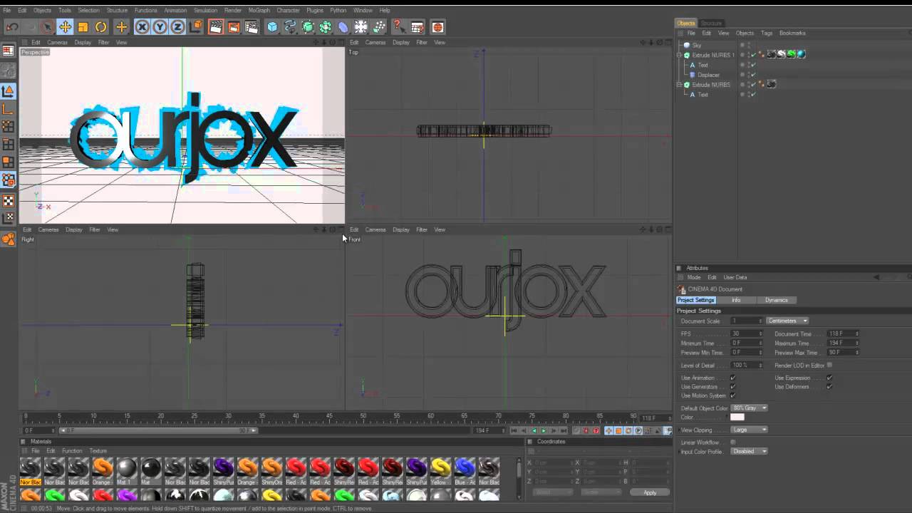The image size is (912, 513).
Task: Select the Sky object in the tree
Action: pyautogui.click(x=696, y=45)
